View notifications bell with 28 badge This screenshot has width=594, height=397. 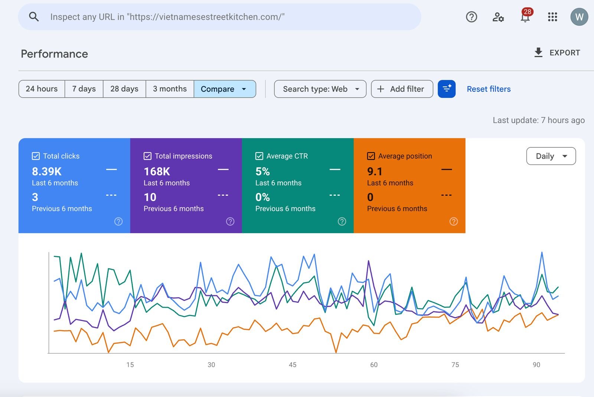[x=526, y=16]
